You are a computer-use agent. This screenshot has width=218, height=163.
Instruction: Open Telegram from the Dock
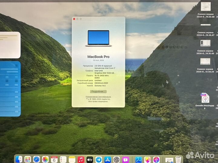click(x=99, y=160)
